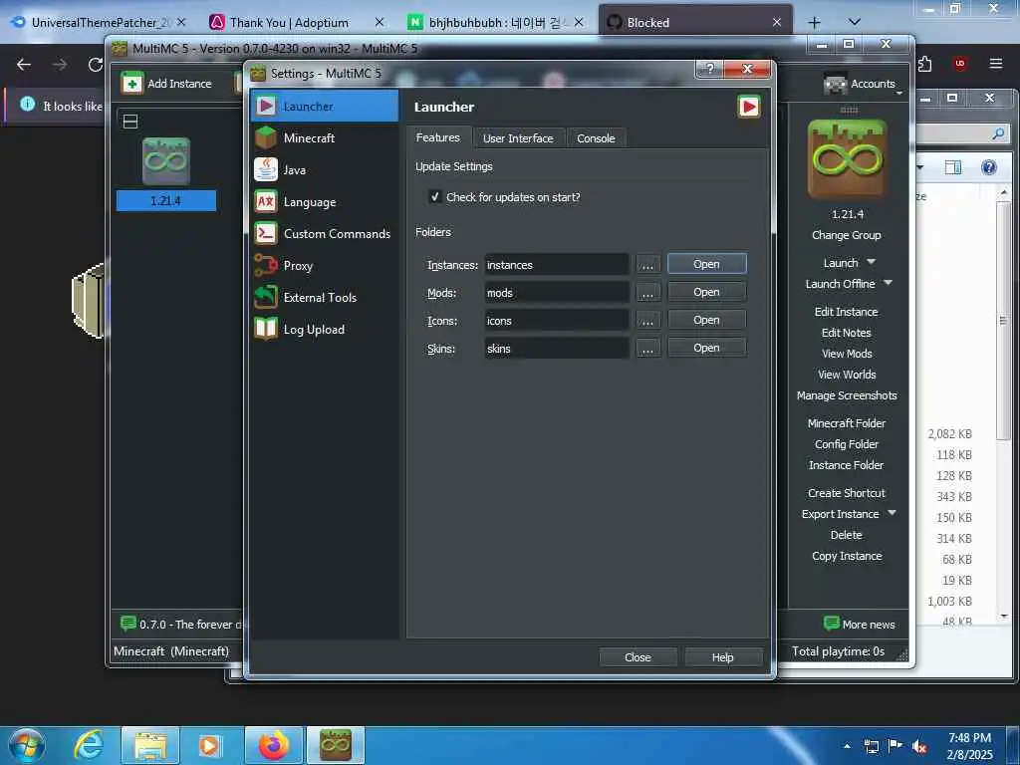The height and width of the screenshot is (765, 1020).
Task: Switch to the Console tab
Action: click(596, 138)
